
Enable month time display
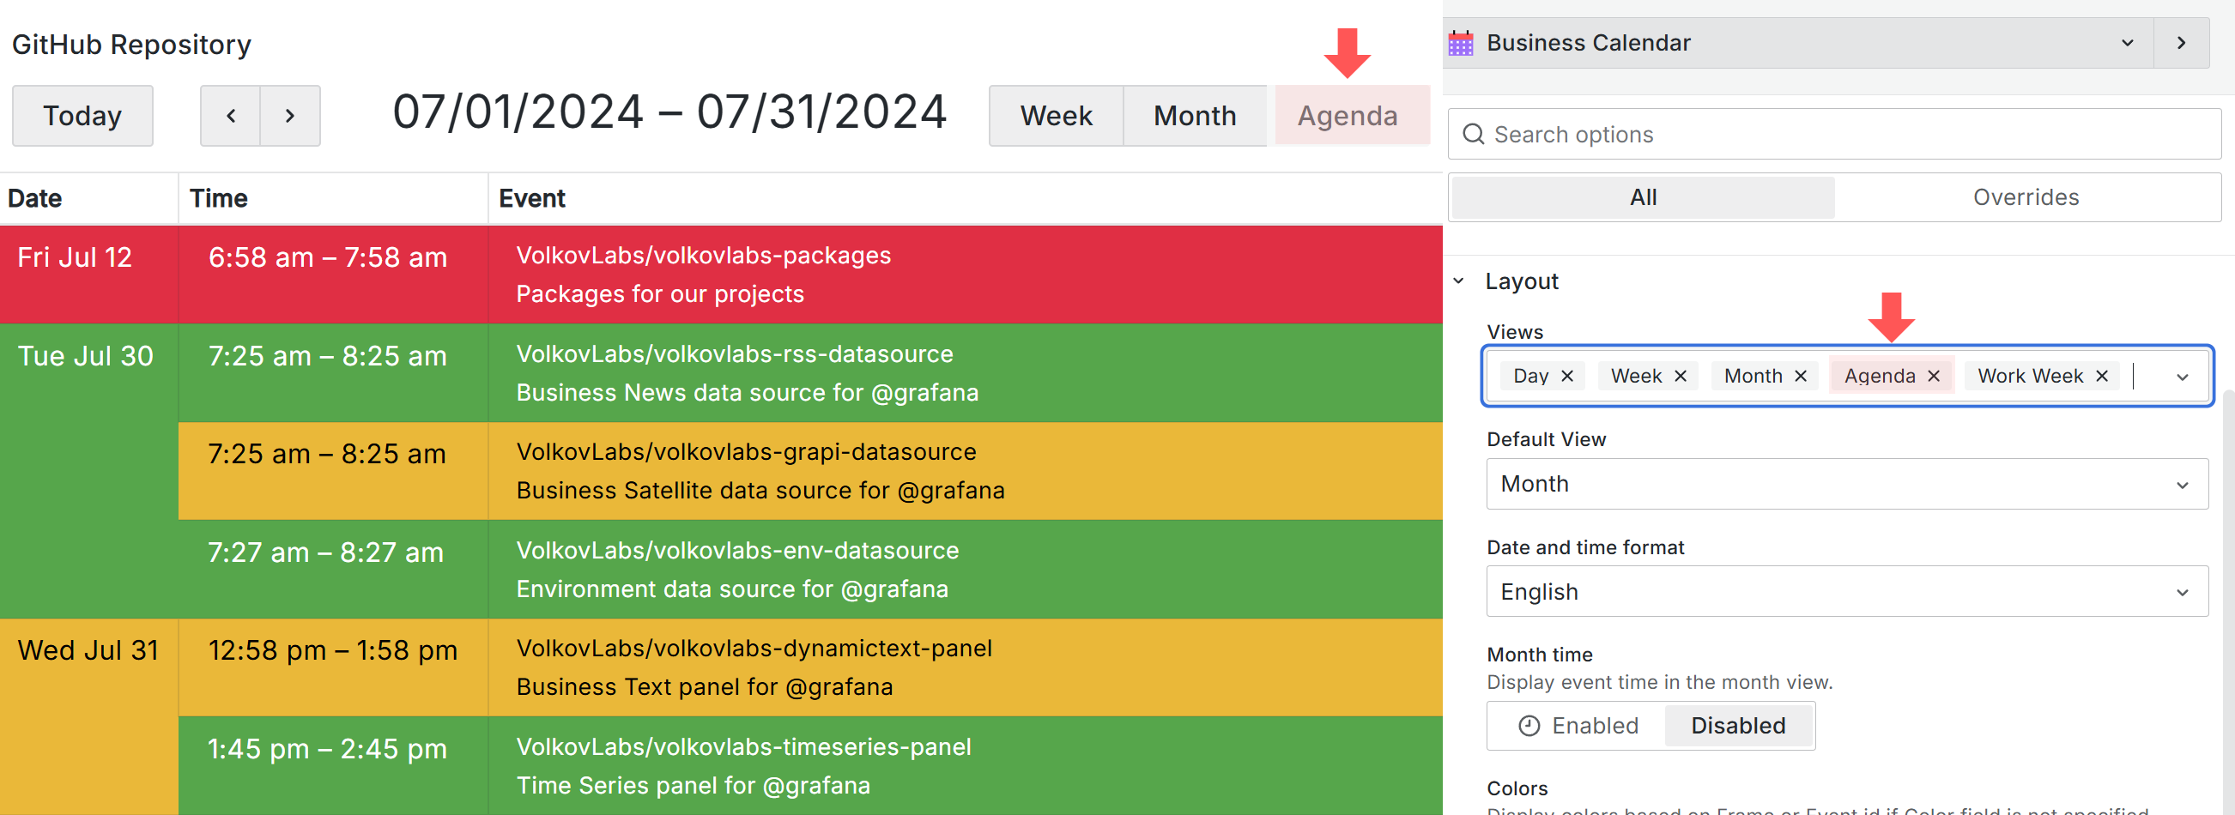[x=1578, y=726]
